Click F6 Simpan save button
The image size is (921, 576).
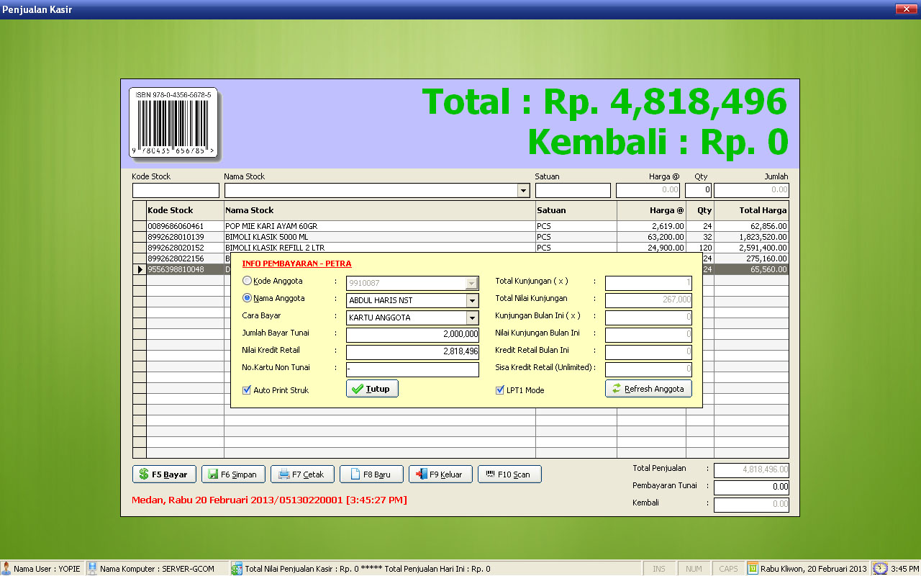coord(232,474)
